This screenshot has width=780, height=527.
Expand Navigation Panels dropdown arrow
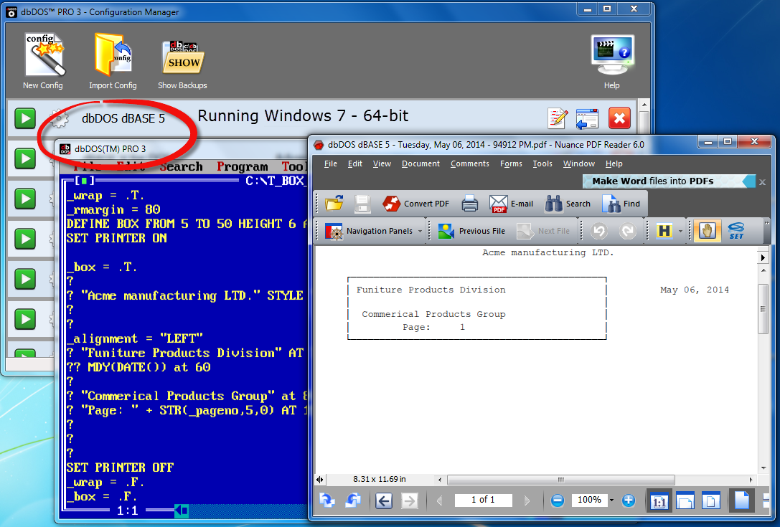point(420,231)
